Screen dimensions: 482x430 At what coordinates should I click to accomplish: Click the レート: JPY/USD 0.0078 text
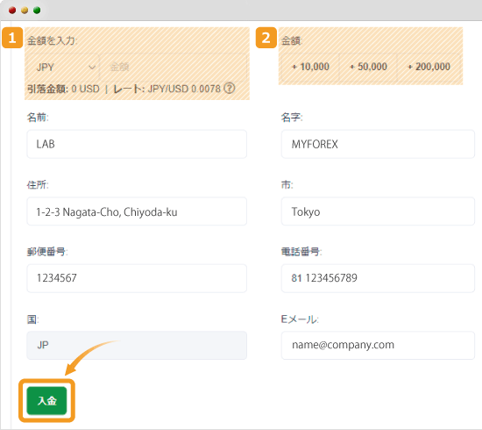tap(167, 89)
